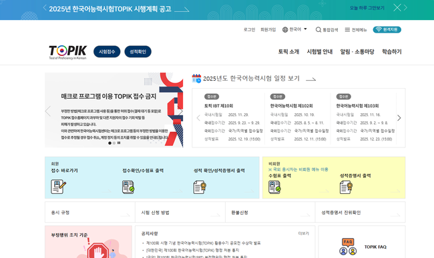Open 접수확인/수험표 출력 text link
Screen dimensions: 434x258
(x=143, y=171)
